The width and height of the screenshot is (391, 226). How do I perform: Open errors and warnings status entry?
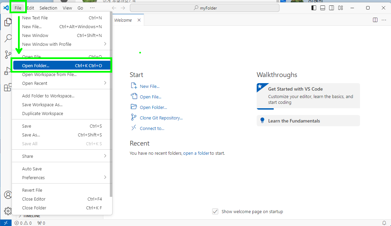tap(23, 223)
